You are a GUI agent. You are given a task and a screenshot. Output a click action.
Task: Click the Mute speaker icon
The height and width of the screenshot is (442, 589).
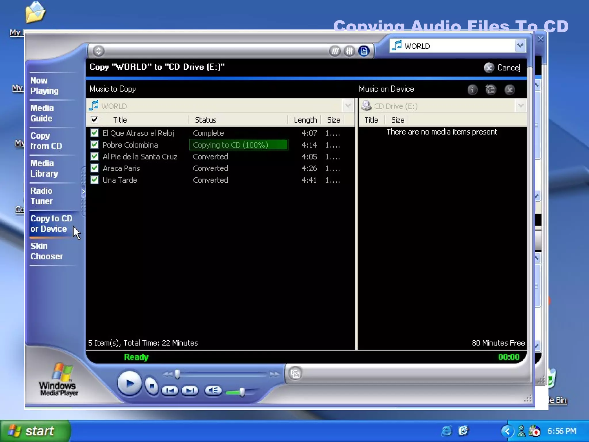(x=213, y=390)
